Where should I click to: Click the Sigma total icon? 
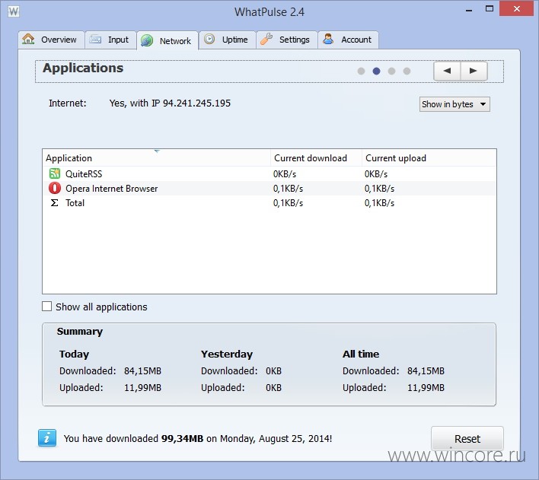(x=54, y=202)
